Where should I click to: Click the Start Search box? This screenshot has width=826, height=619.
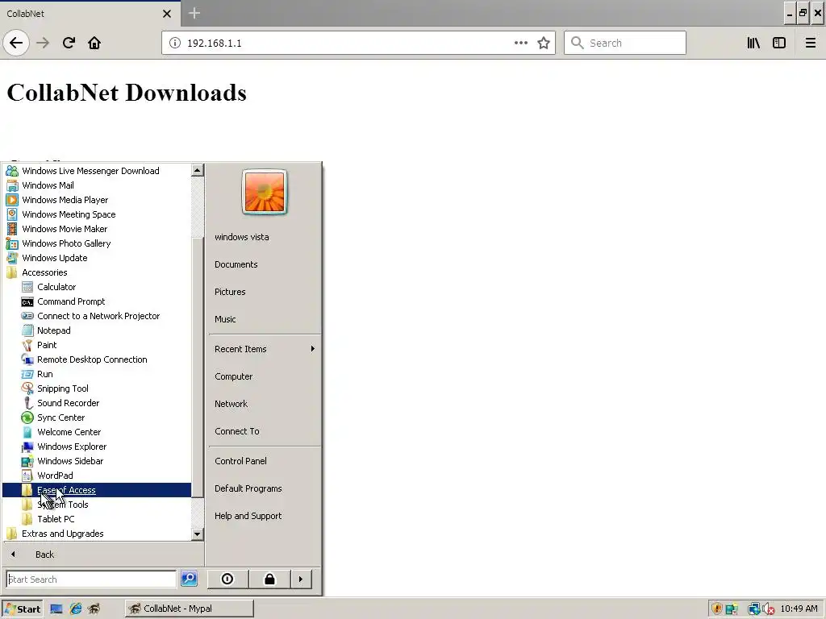click(91, 579)
